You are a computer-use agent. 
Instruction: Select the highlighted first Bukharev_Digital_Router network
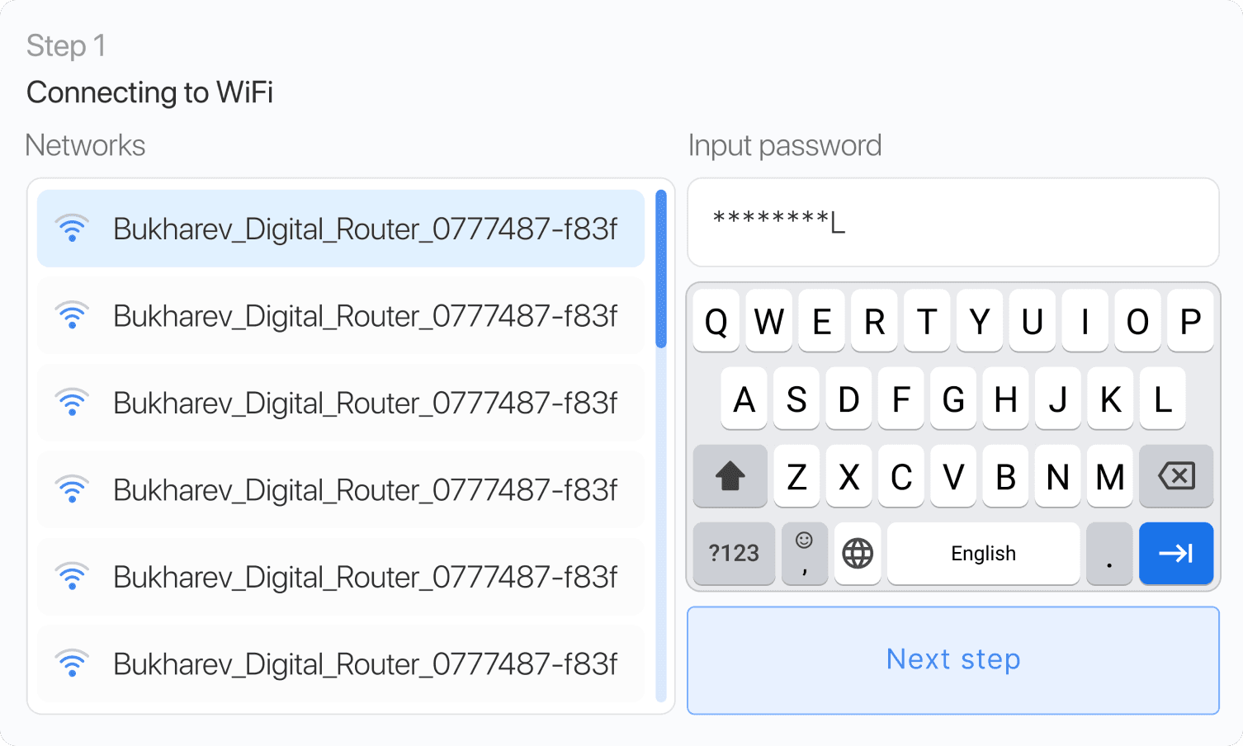(341, 229)
